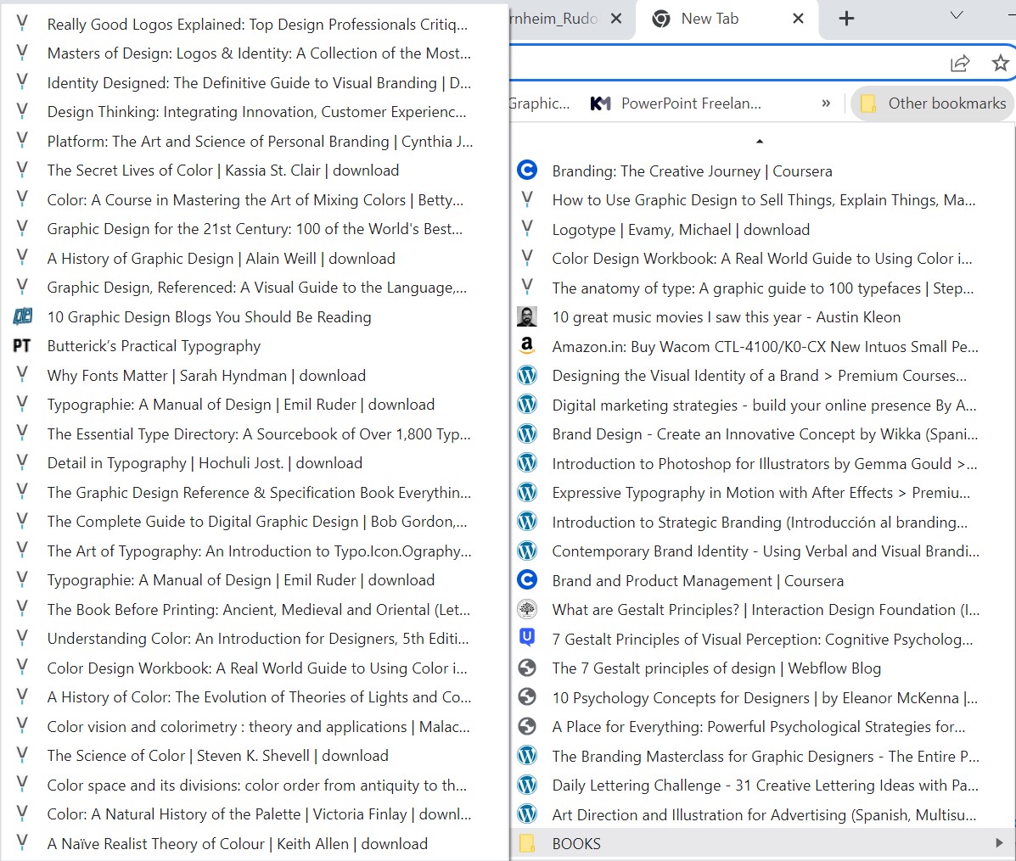Click WordPress icon for Digital marketing strategies

527,404
